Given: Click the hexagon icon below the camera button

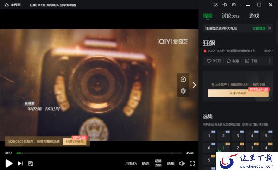Looking at the screenshot, I should tap(183, 91).
